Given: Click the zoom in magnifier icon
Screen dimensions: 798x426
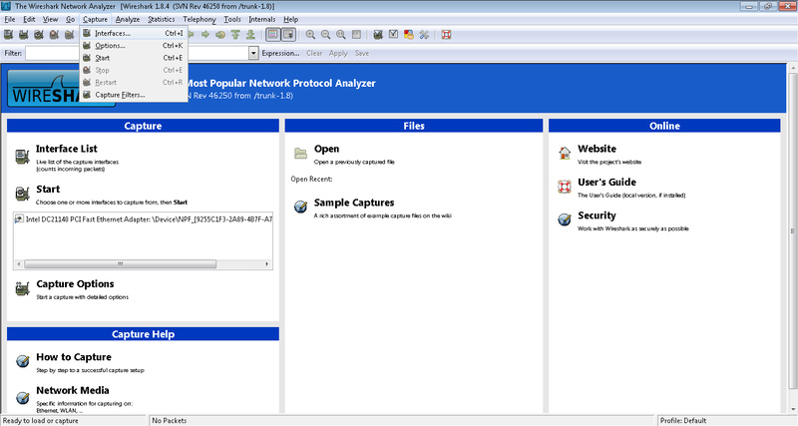Looking at the screenshot, I should pos(310,35).
